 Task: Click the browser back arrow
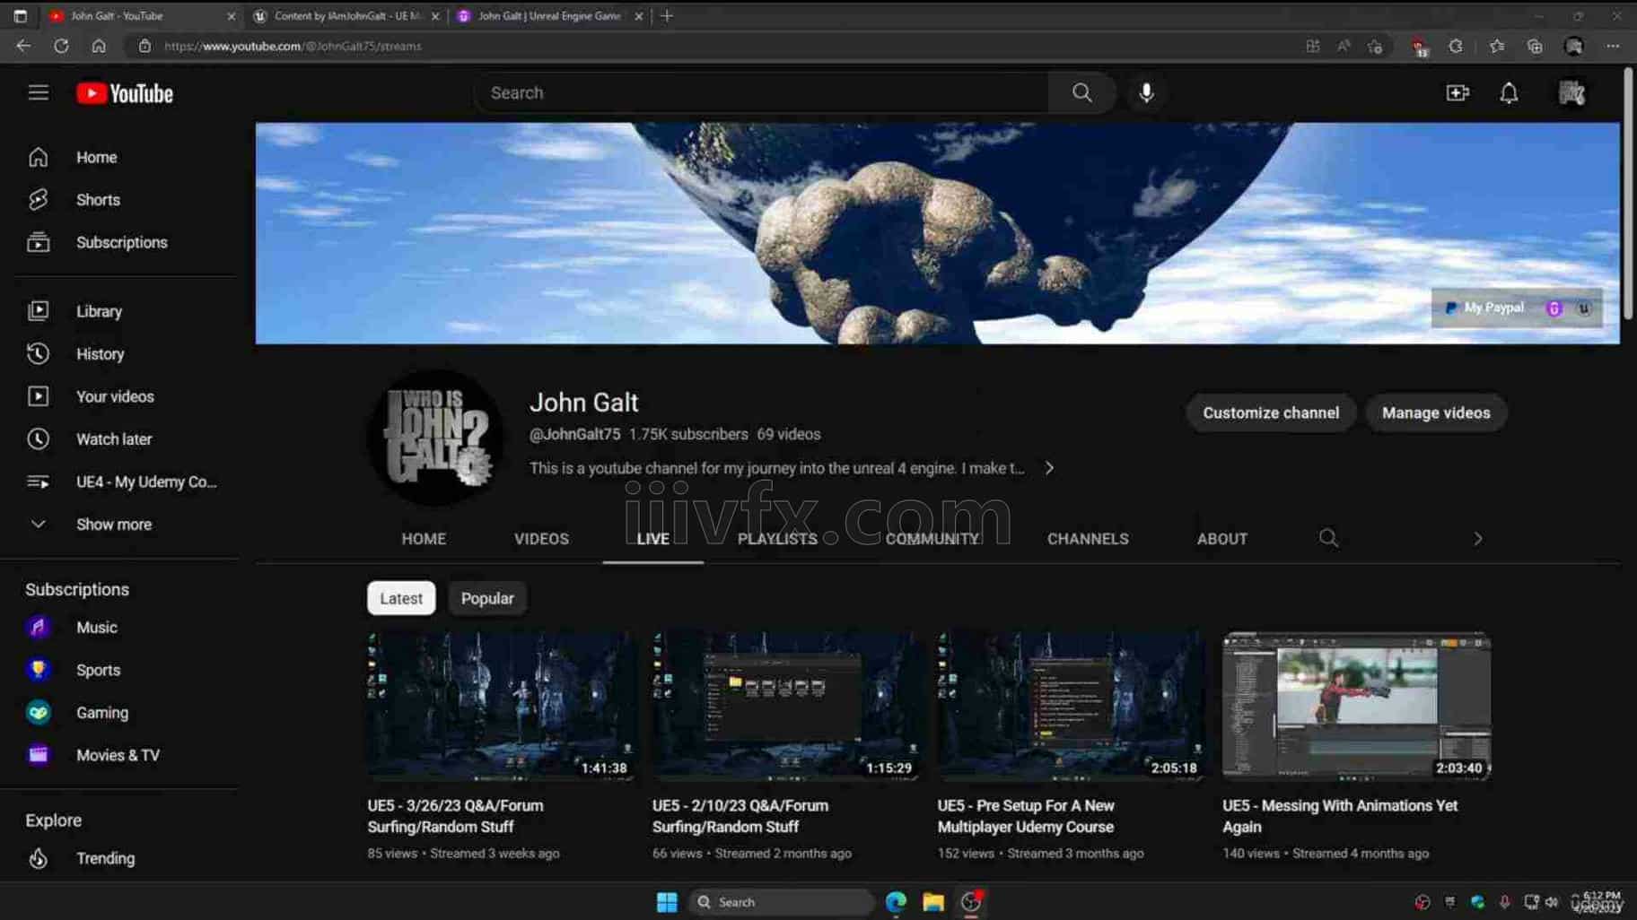pos(23,46)
